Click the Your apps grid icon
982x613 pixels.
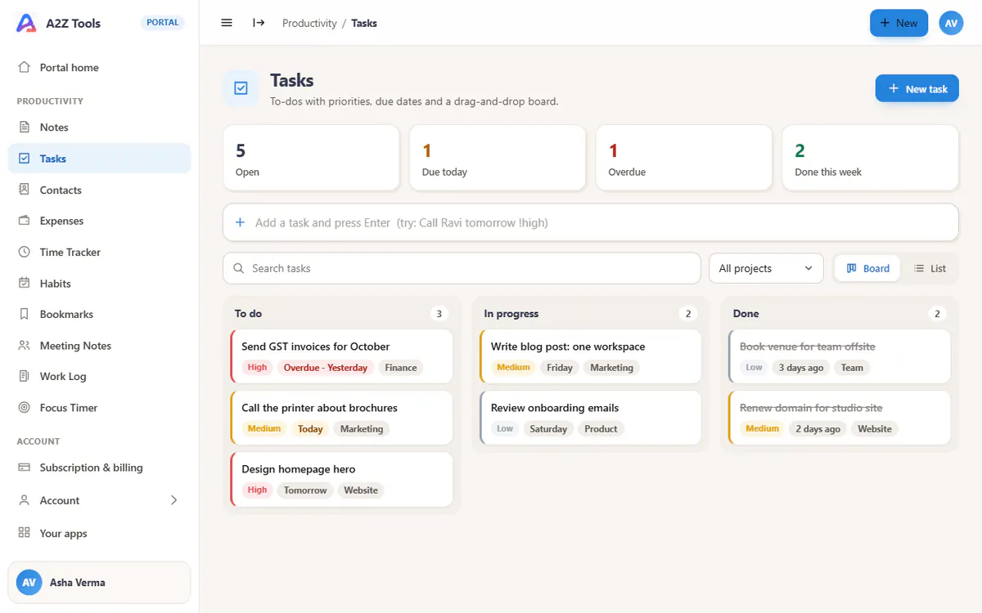pyautogui.click(x=25, y=533)
